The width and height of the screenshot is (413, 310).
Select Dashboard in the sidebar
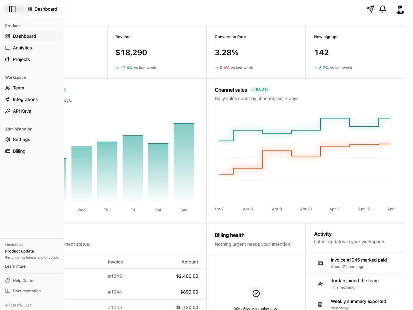point(32,36)
